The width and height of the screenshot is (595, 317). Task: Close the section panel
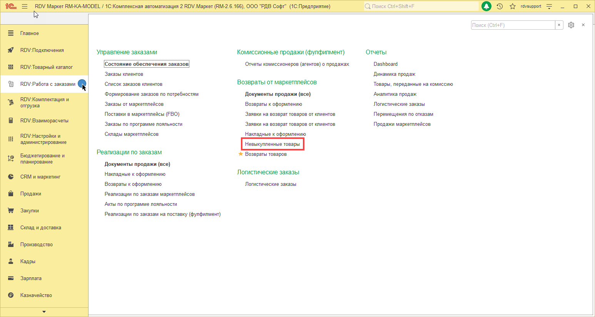pyautogui.click(x=583, y=25)
